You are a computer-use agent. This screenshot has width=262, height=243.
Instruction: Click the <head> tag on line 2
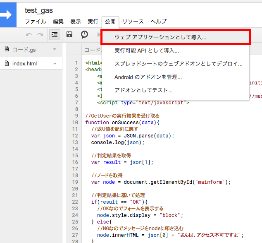click(x=93, y=70)
